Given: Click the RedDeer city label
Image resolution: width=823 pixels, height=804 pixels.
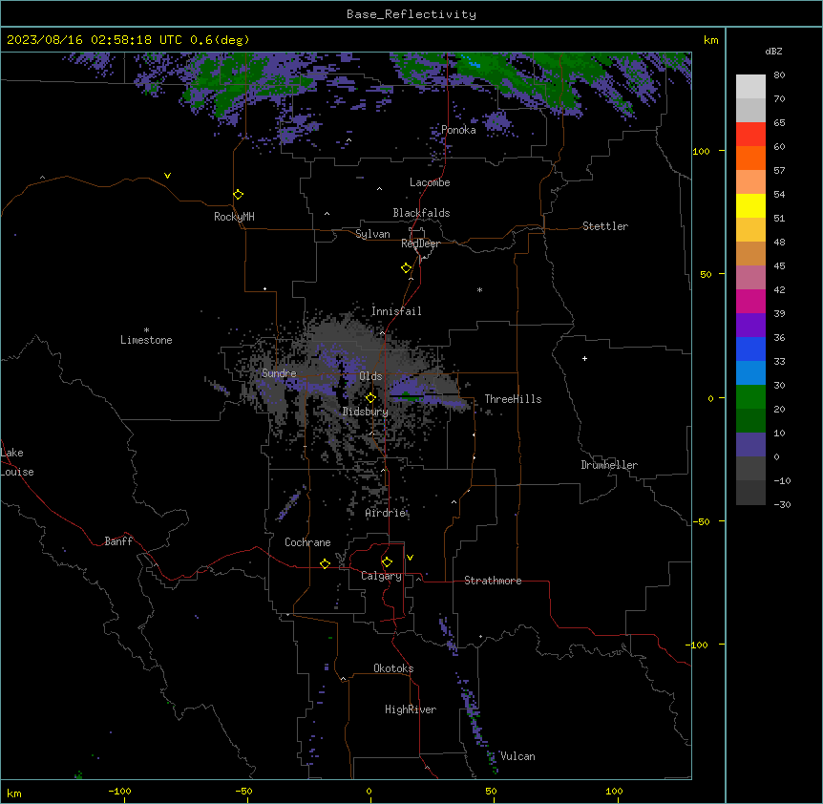Looking at the screenshot, I should tap(420, 243).
